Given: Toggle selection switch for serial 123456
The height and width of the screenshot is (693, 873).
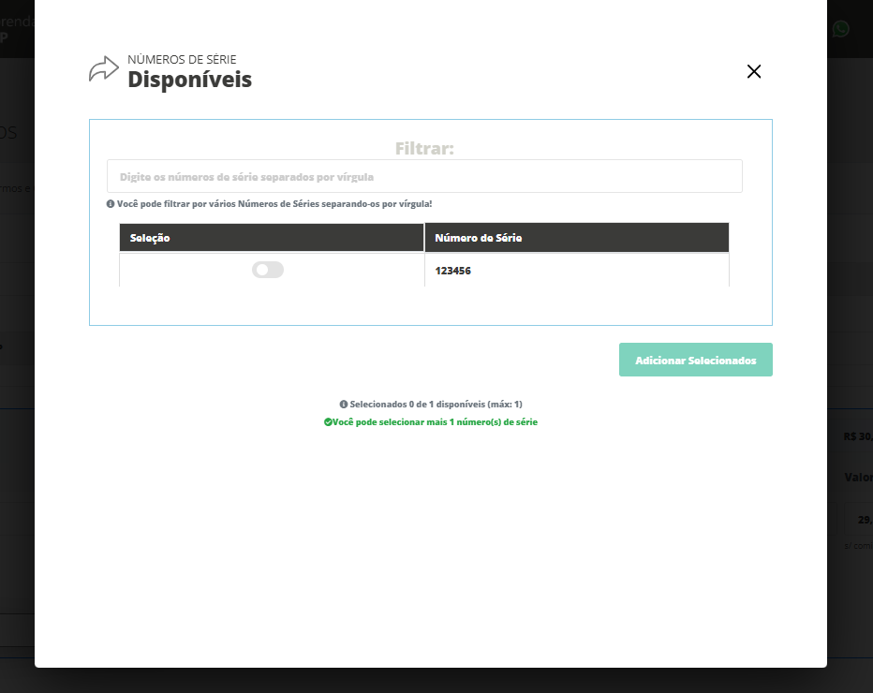Looking at the screenshot, I should 268,270.
